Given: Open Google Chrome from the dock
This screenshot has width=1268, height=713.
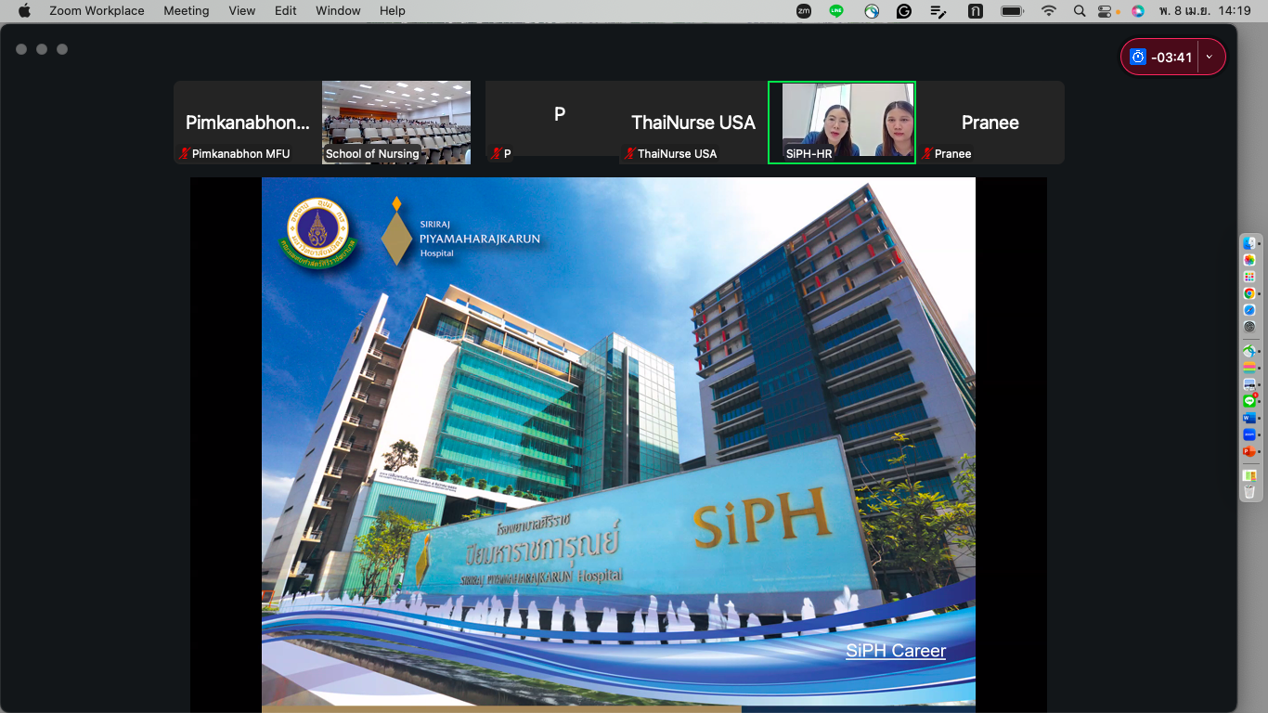Looking at the screenshot, I should [1249, 293].
